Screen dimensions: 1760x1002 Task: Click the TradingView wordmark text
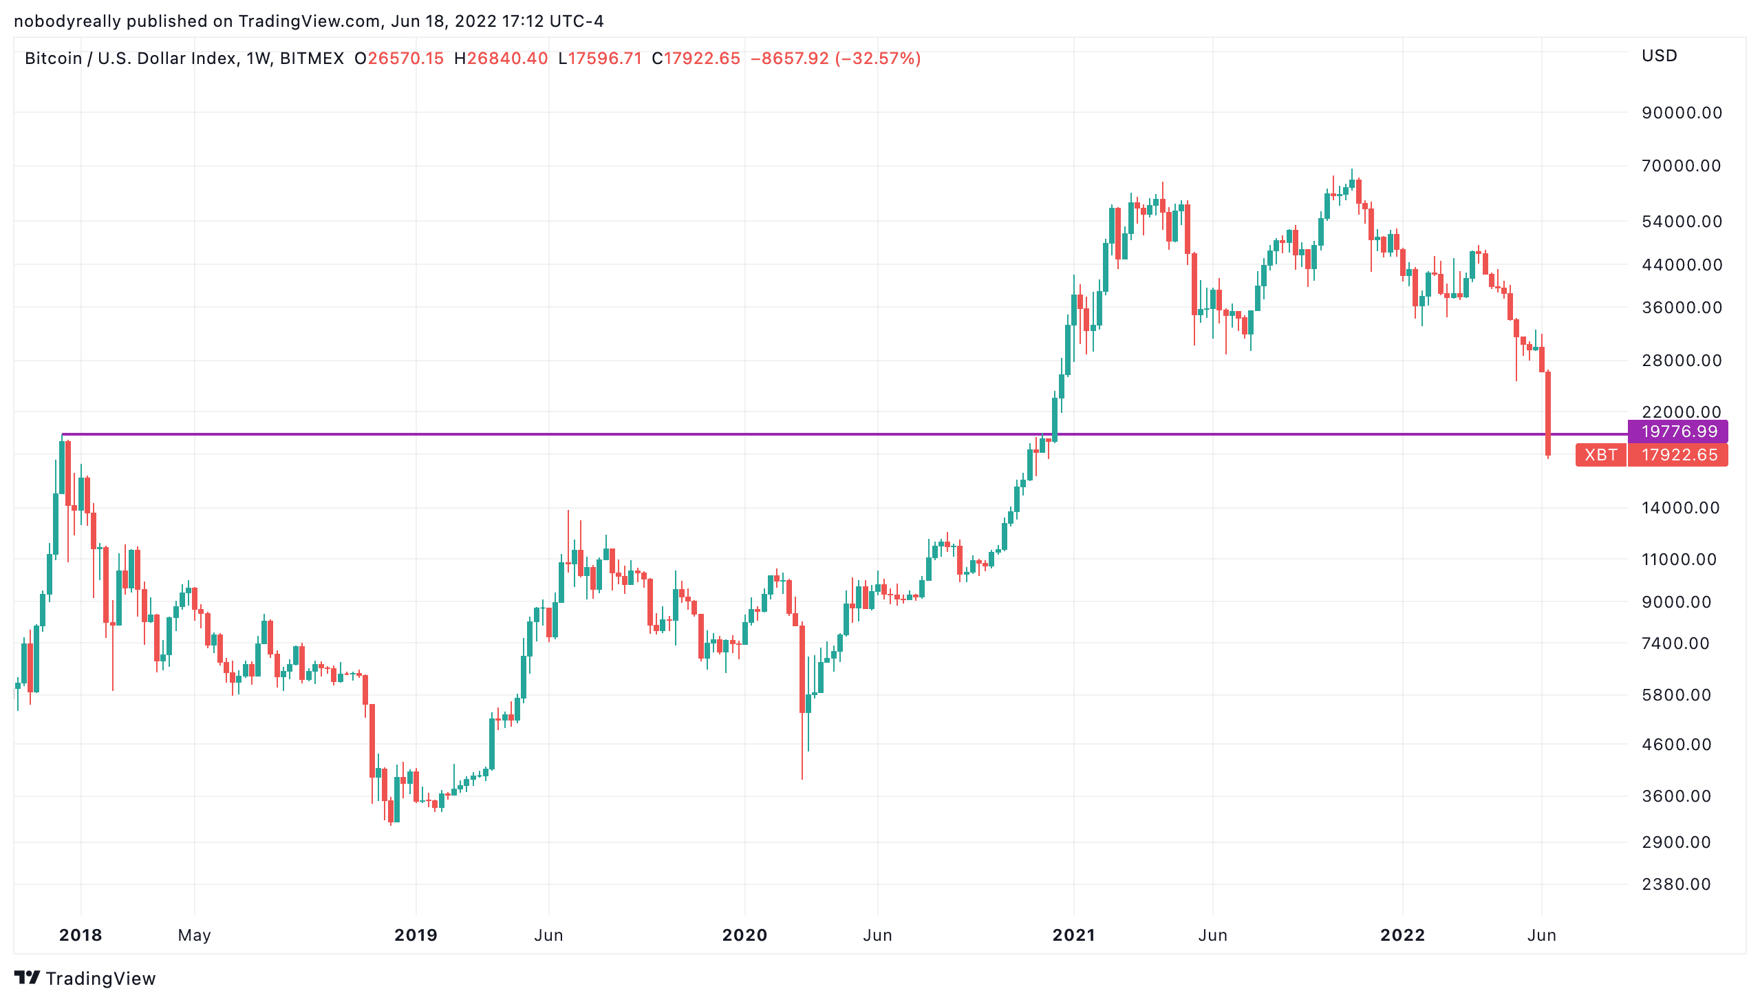coord(100,978)
